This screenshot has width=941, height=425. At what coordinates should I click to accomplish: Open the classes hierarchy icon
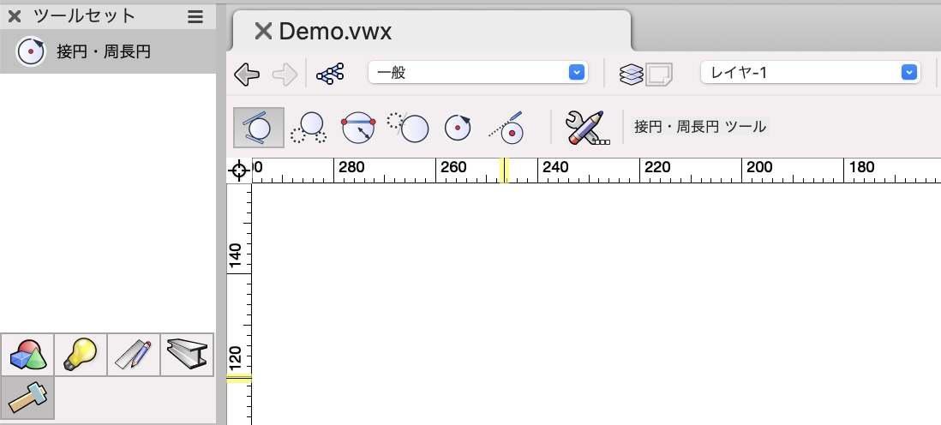pos(330,74)
